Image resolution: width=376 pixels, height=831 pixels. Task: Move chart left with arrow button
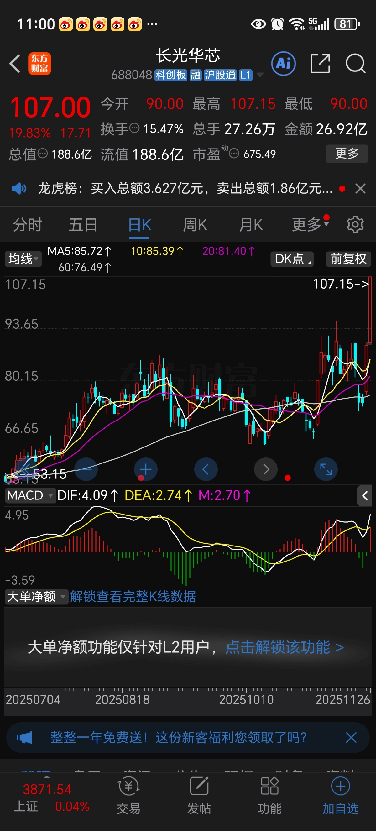click(206, 469)
